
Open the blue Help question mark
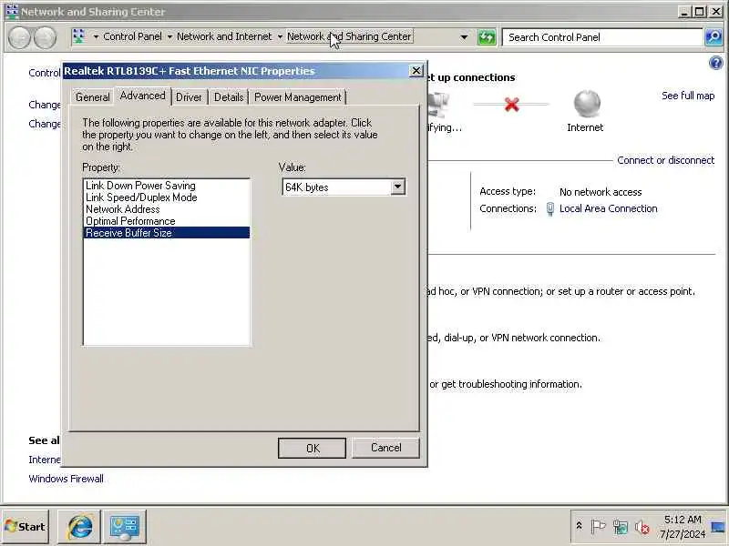tap(716, 63)
